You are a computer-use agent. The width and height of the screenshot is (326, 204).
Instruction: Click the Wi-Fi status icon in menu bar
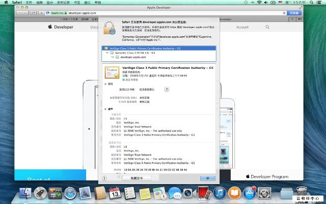coord(259,2)
